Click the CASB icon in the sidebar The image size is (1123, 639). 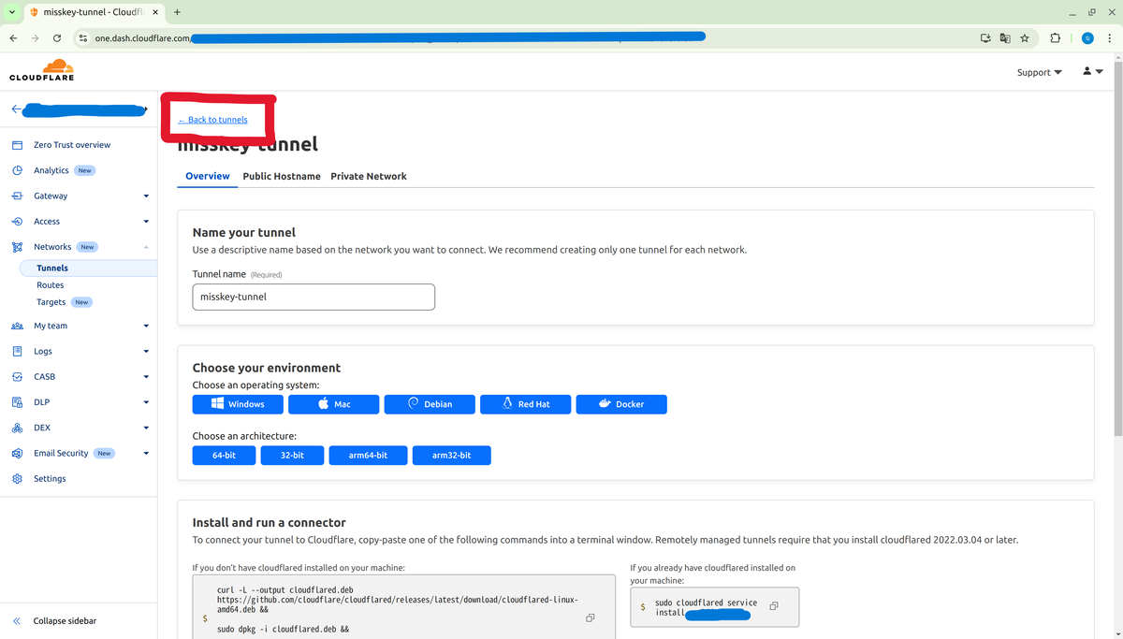point(17,377)
